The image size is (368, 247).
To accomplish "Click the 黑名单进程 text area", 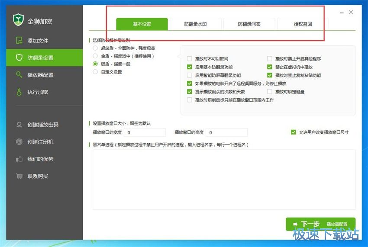I will [x=224, y=180].
